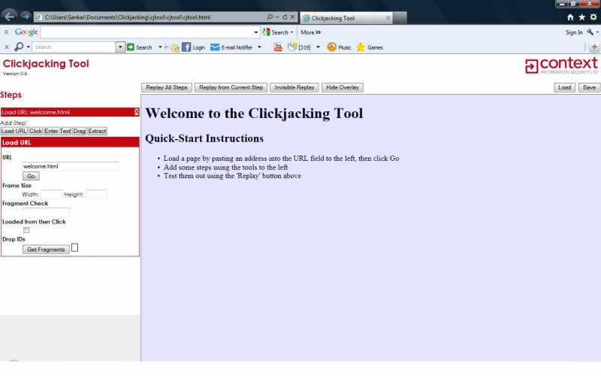Image resolution: width=601 pixels, height=376 pixels.
Task: Click the second toolbar Search text field
Action: click(74, 47)
